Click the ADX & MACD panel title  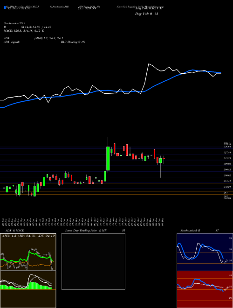[14, 231]
